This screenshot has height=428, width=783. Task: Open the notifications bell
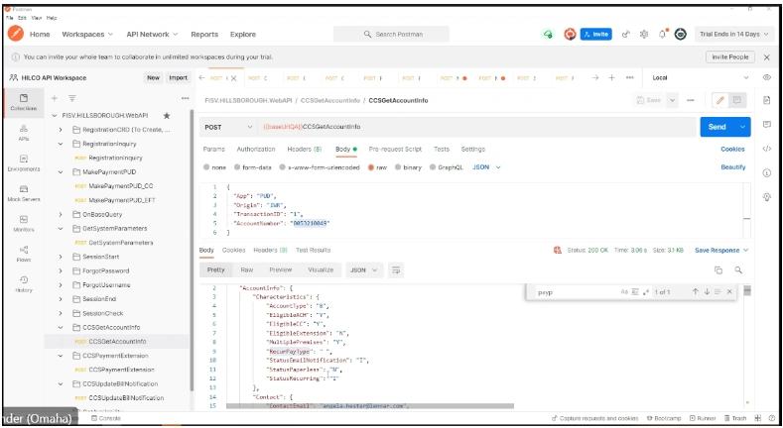click(663, 35)
